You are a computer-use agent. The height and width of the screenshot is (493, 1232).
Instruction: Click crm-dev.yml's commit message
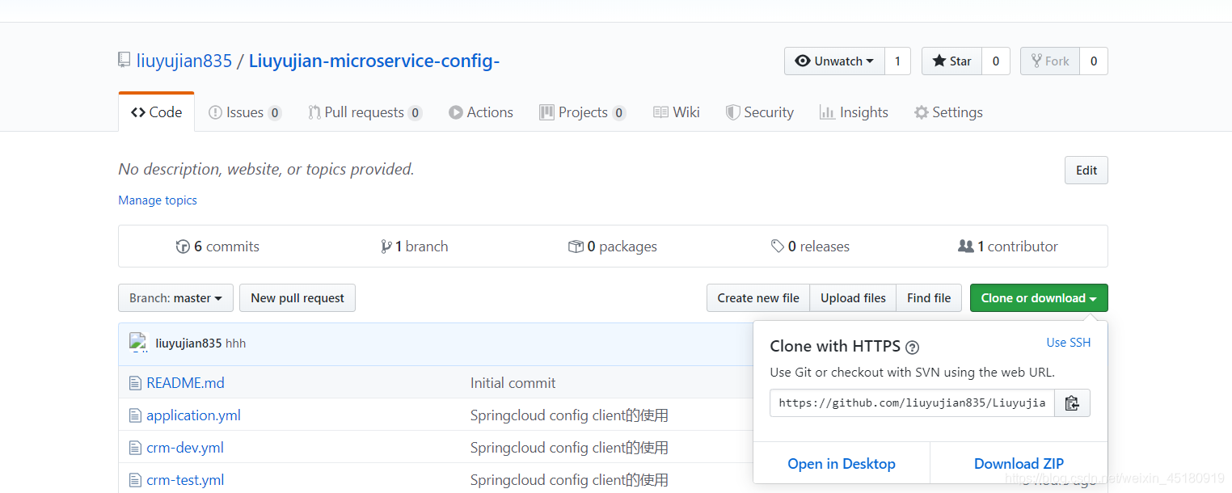click(x=570, y=448)
